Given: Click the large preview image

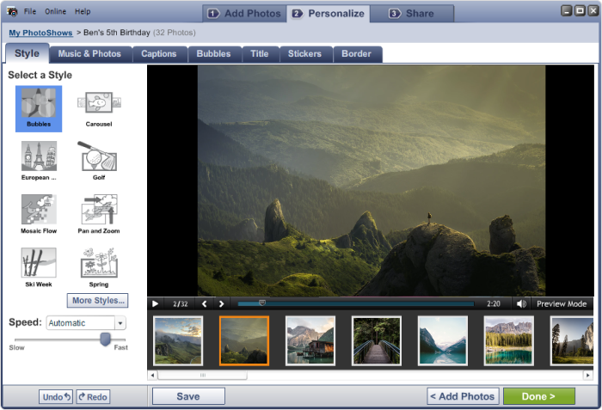Looking at the screenshot, I should click(x=372, y=181).
